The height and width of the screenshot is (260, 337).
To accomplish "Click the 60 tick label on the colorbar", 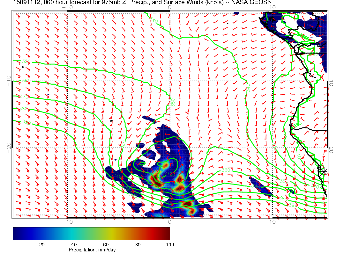I will pyautogui.click(x=106, y=244).
